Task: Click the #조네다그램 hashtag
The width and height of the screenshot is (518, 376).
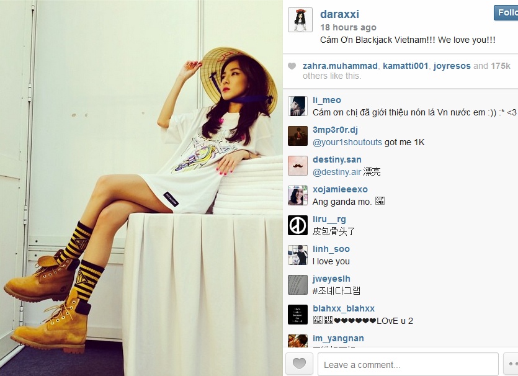Action: coord(336,291)
